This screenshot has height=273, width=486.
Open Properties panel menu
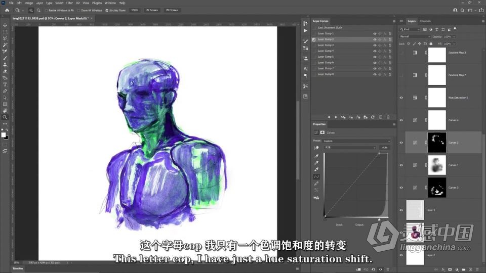point(394,124)
